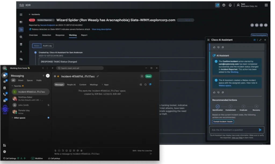This screenshot has height=164, width=275.
Task: Switch to the Report tab
Action: click(84, 35)
